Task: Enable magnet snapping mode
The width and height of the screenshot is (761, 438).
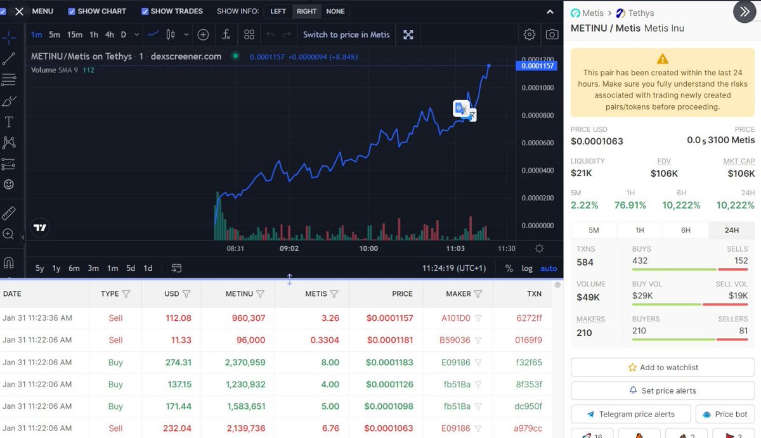Action: pos(8,261)
